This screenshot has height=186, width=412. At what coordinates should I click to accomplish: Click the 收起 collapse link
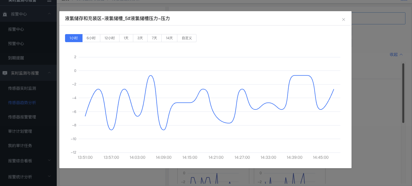tap(396, 54)
